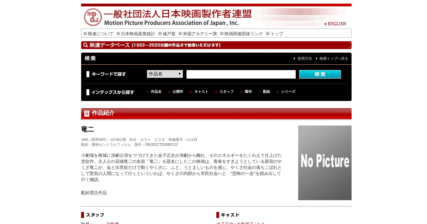Screen dimensions: 427x224
Task: Click the No Picture thumbnail
Action: click(x=325, y=163)
